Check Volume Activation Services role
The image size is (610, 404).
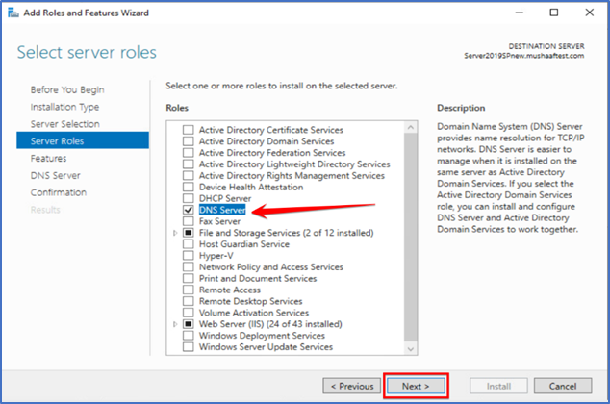click(x=189, y=313)
